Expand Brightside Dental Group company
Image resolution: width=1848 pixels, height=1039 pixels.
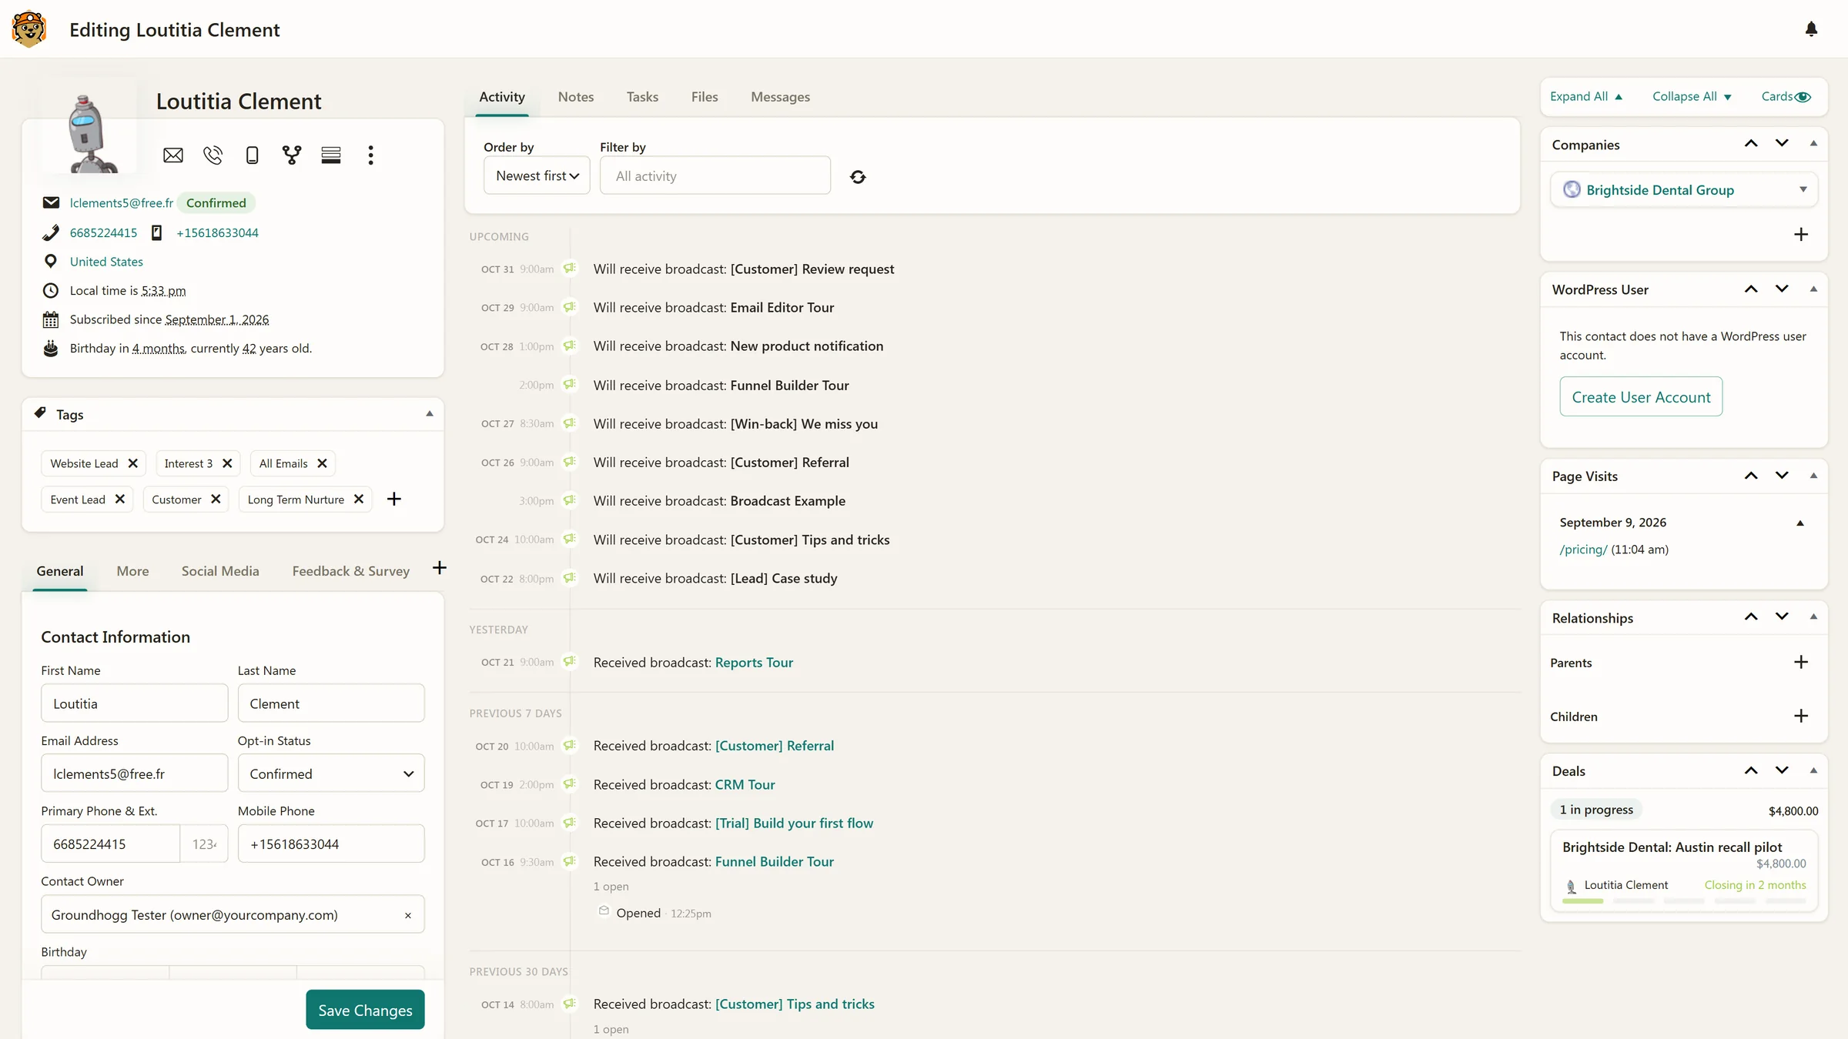[1803, 190]
